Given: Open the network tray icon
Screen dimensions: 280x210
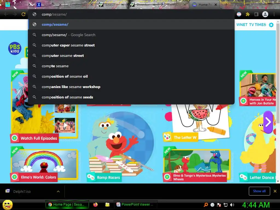Looking at the screenshot, I should 226,205.
